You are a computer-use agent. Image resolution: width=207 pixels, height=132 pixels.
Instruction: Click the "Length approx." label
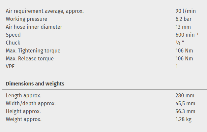click(x=23, y=95)
